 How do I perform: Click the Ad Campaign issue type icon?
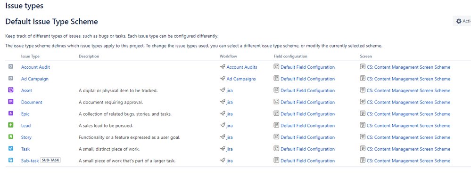click(x=10, y=78)
